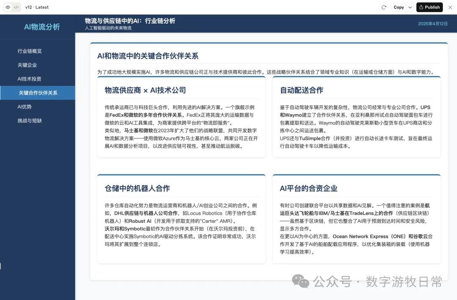The width and height of the screenshot is (457, 300).
Task: Toggle preview with the eye icon
Action: click(x=8, y=7)
